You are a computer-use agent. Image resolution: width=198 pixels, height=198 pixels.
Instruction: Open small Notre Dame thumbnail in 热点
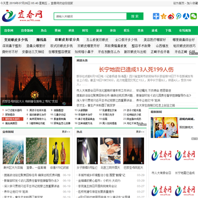pos(134,151)
